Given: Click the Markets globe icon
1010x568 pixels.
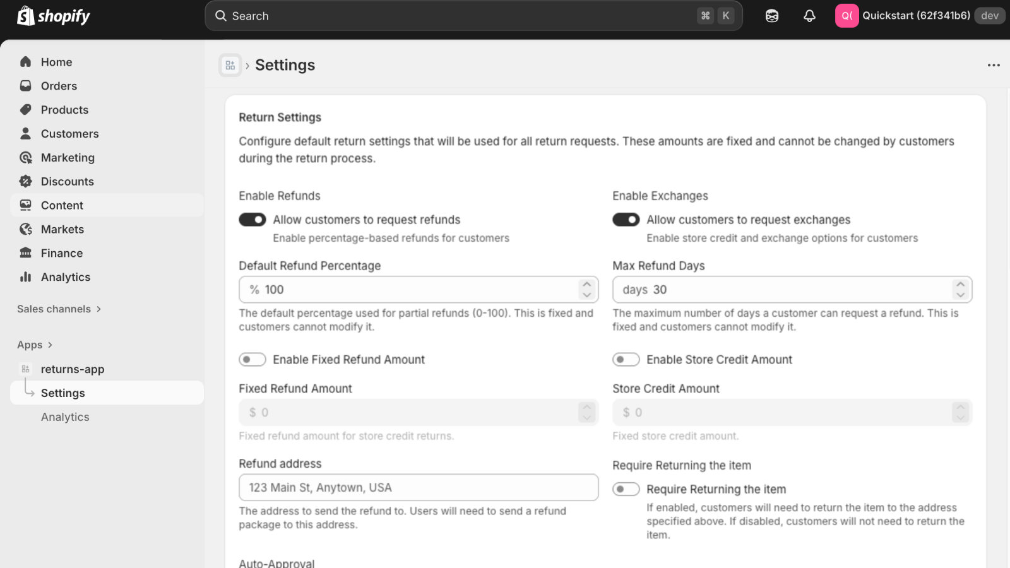Looking at the screenshot, I should click(25, 229).
